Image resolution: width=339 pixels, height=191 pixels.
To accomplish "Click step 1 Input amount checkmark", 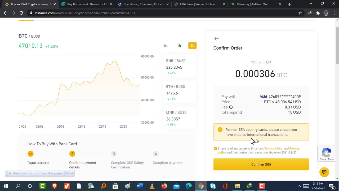I will click(x=30, y=154).
